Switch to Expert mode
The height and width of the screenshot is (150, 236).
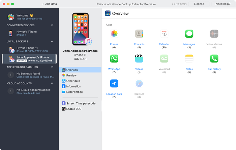[x=80, y=92]
